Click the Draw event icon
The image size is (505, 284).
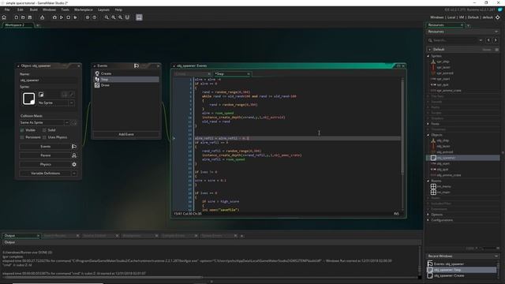point(97,85)
